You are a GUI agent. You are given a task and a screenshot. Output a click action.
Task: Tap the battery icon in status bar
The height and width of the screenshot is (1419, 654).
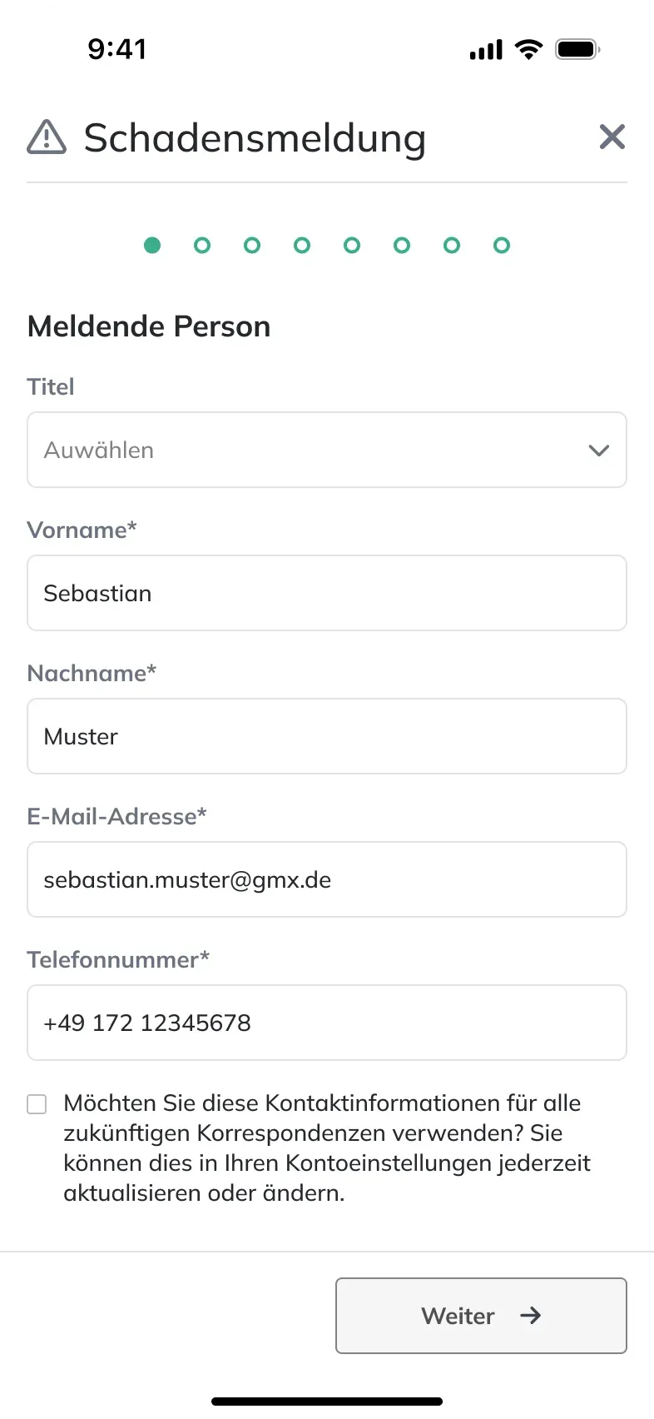pyautogui.click(x=578, y=49)
